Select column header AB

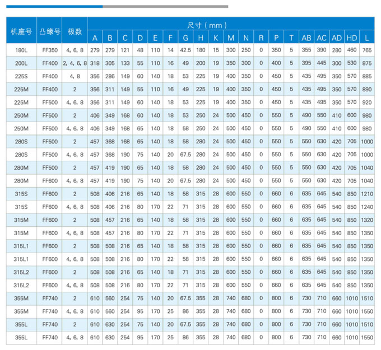306,38
